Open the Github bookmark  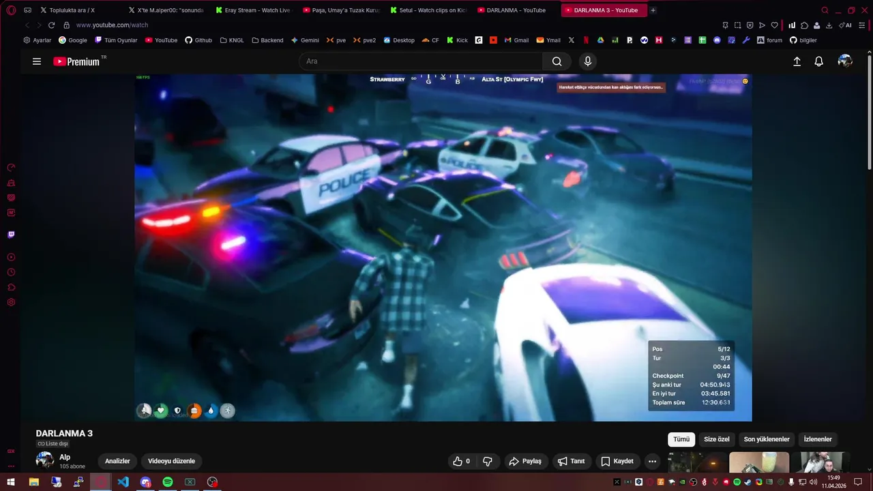pos(198,40)
